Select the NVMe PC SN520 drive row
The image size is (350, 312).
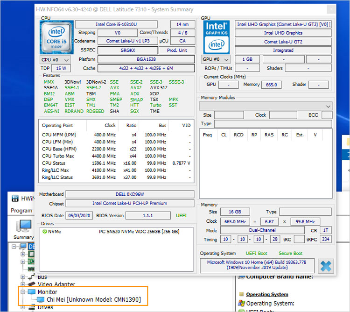(116, 232)
